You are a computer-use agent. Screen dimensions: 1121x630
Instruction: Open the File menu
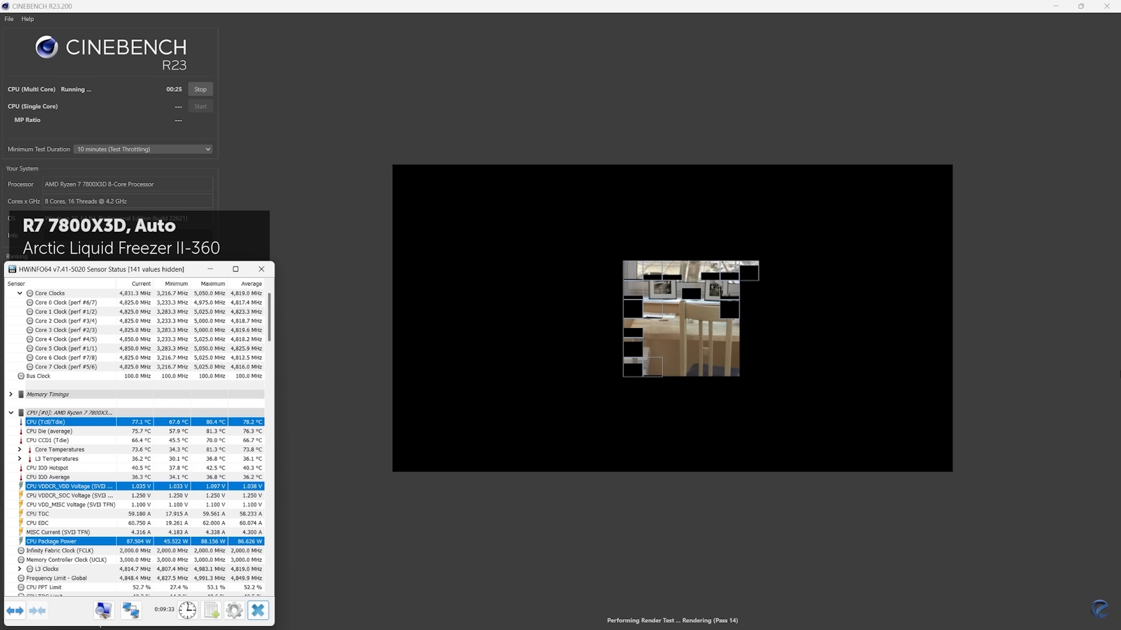tap(9, 19)
